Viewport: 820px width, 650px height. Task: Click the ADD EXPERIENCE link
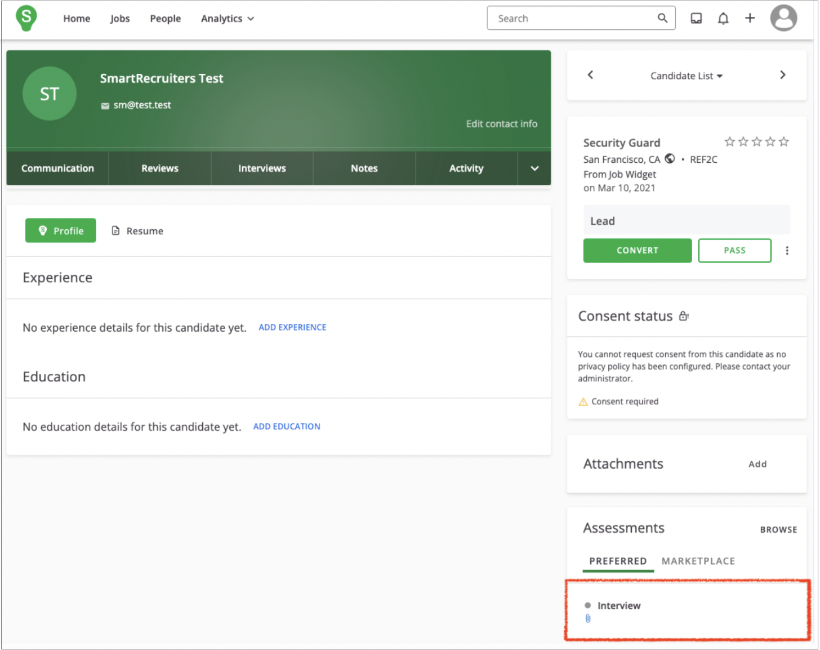coord(292,327)
